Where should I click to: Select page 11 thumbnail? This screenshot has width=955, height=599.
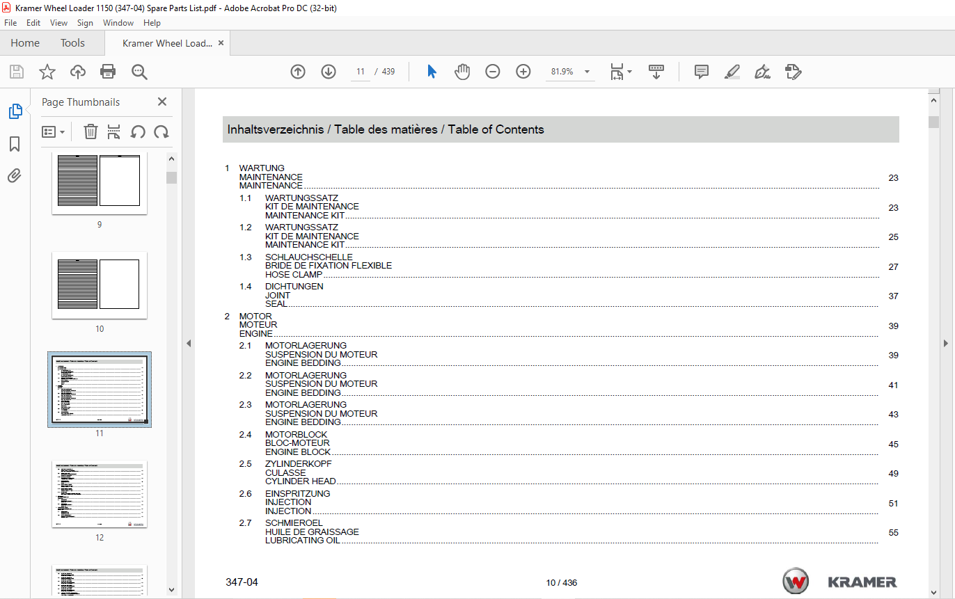click(x=100, y=390)
